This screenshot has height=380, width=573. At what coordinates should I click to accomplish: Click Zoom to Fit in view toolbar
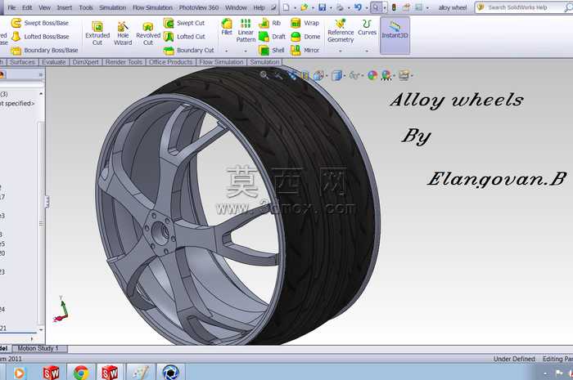pyautogui.click(x=264, y=75)
